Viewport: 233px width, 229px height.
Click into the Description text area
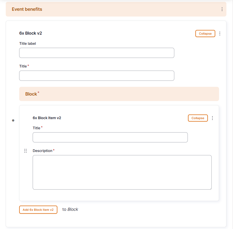click(x=122, y=172)
